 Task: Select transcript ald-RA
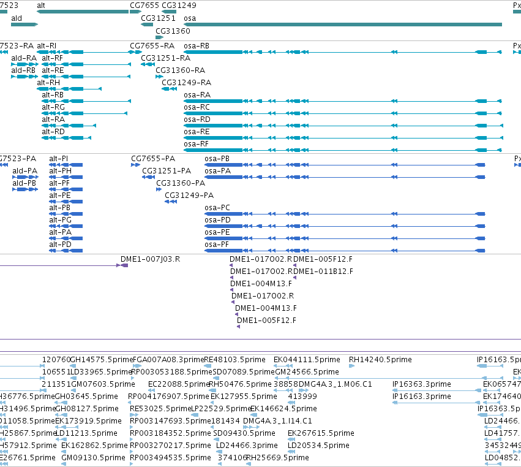tap(24, 64)
